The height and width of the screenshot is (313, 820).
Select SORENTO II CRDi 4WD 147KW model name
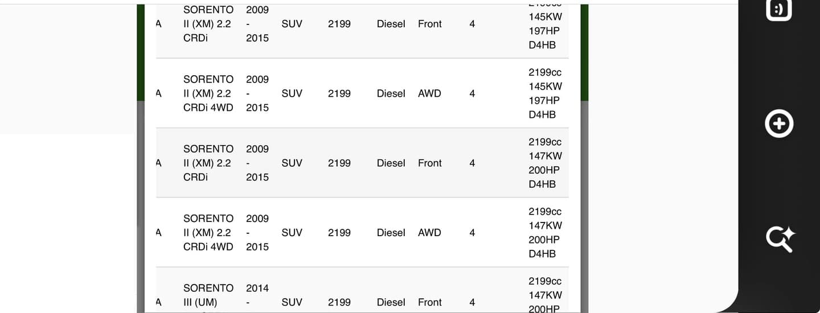(x=208, y=232)
